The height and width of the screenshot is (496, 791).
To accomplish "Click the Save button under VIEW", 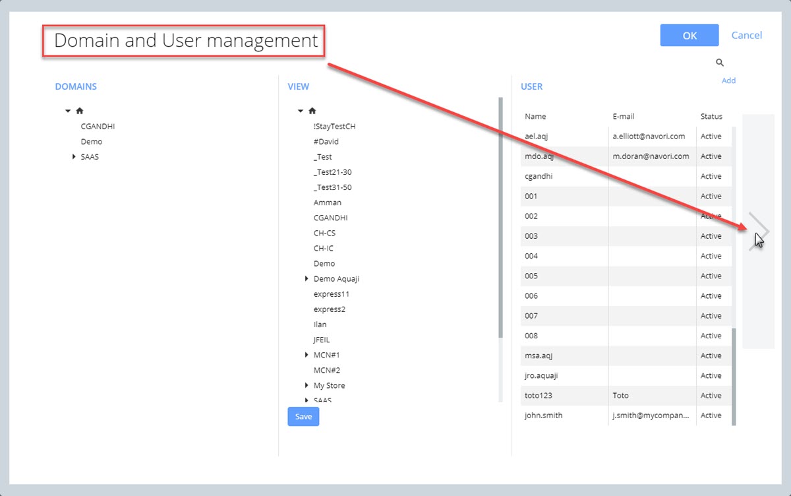I will (x=303, y=417).
